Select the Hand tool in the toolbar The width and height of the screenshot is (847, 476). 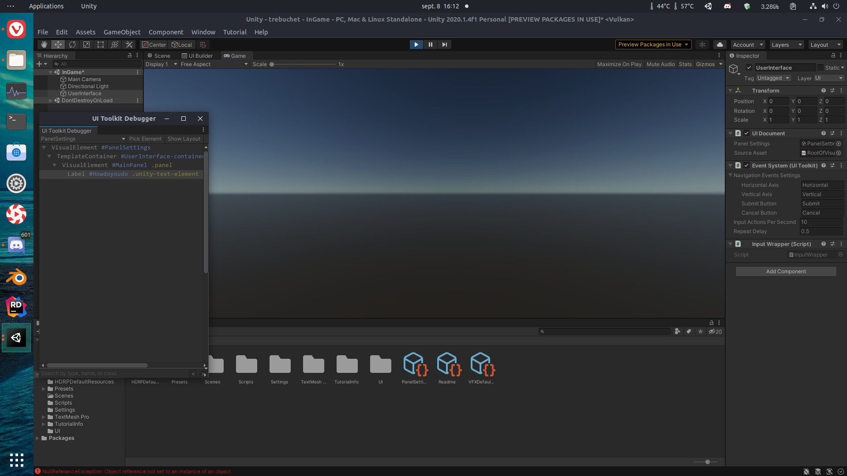point(44,45)
